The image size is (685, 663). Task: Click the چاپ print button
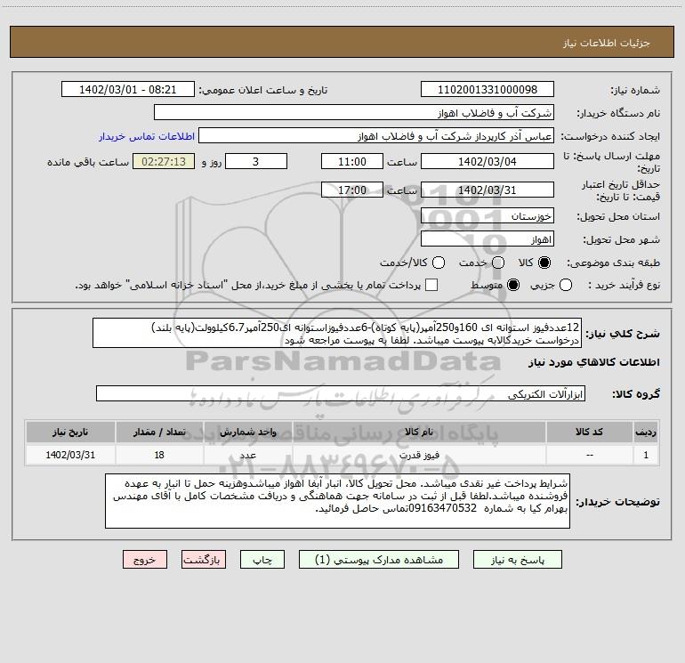pos(262,560)
